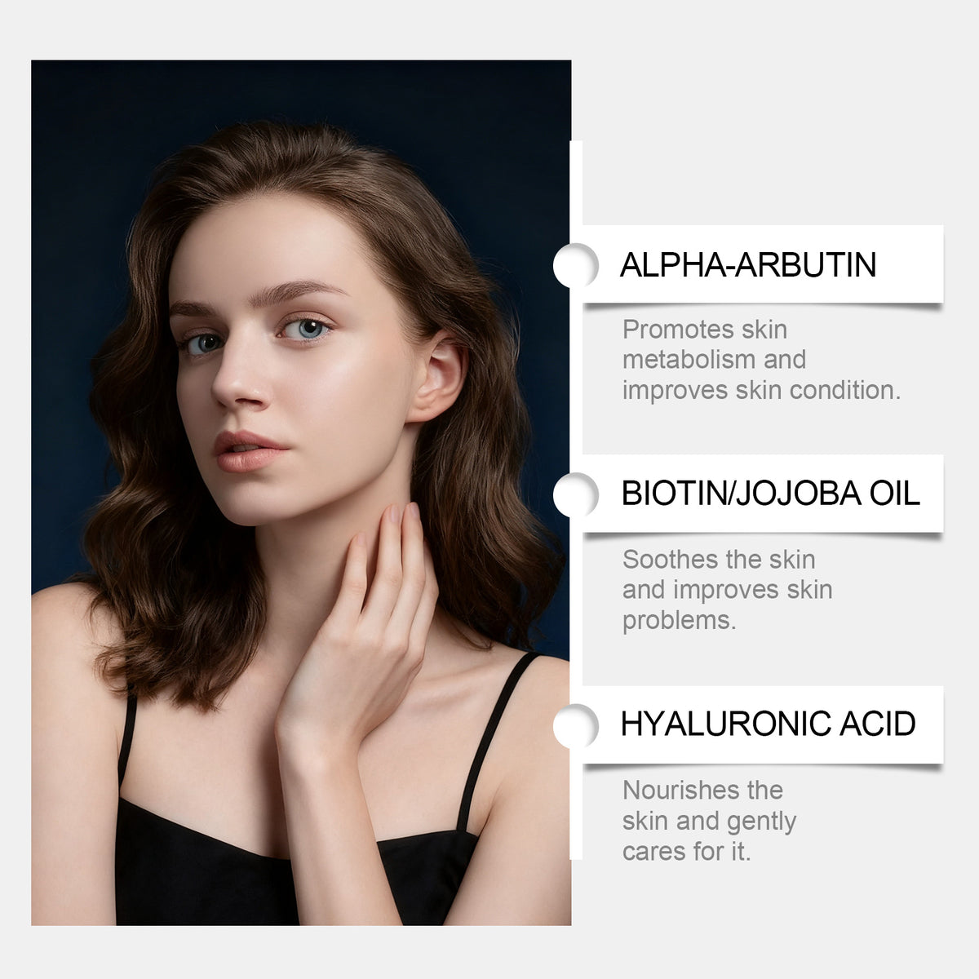This screenshot has width=979, height=979.
Task: Select the BIOTIN/JOJOBA OIL heading label
Action: click(x=770, y=494)
